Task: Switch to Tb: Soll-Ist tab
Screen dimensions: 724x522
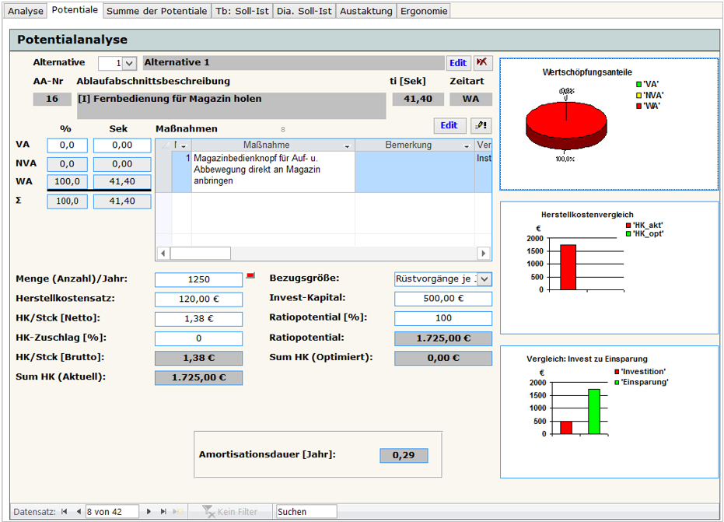Action: (x=243, y=11)
